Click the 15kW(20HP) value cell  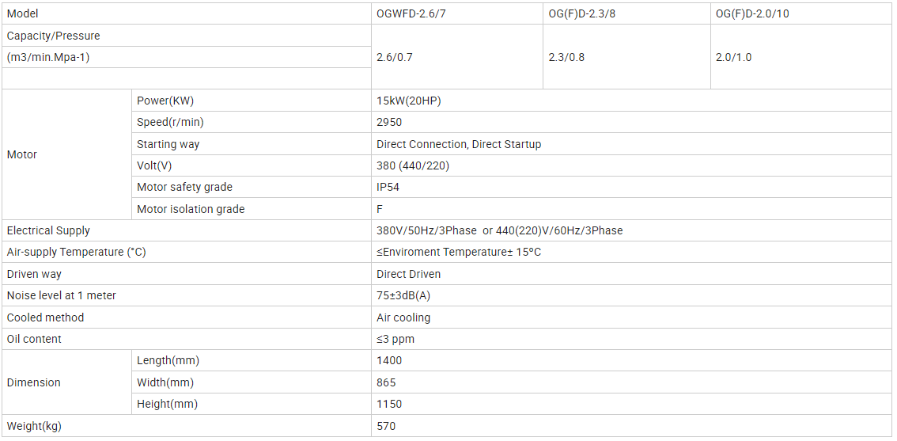click(631, 101)
